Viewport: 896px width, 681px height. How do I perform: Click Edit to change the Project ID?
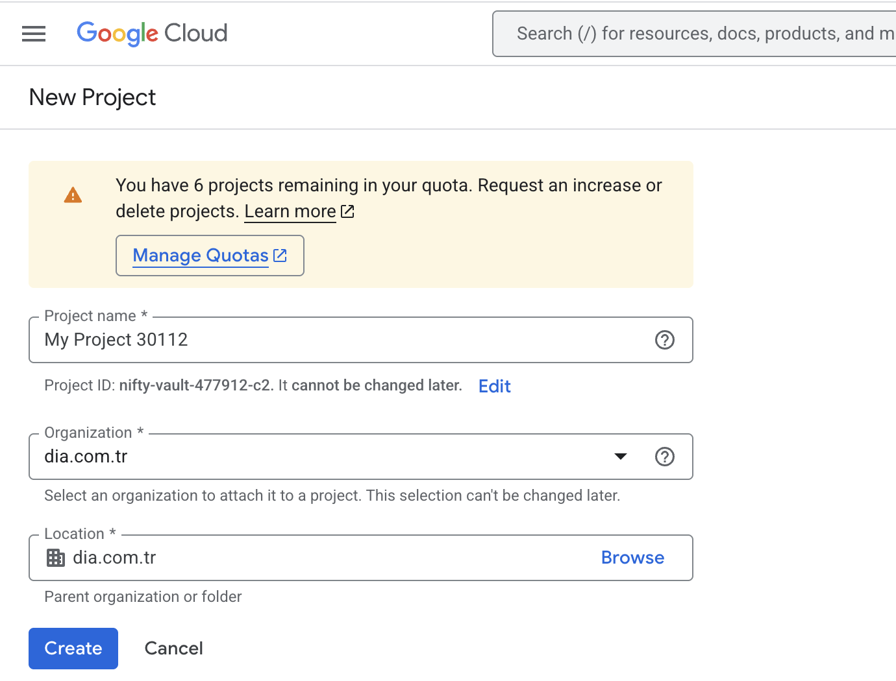click(x=494, y=387)
